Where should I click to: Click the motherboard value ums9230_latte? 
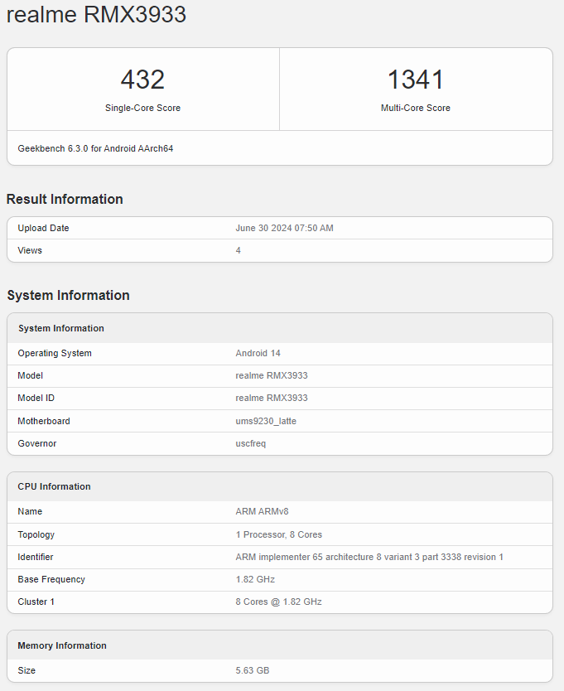pyautogui.click(x=265, y=421)
